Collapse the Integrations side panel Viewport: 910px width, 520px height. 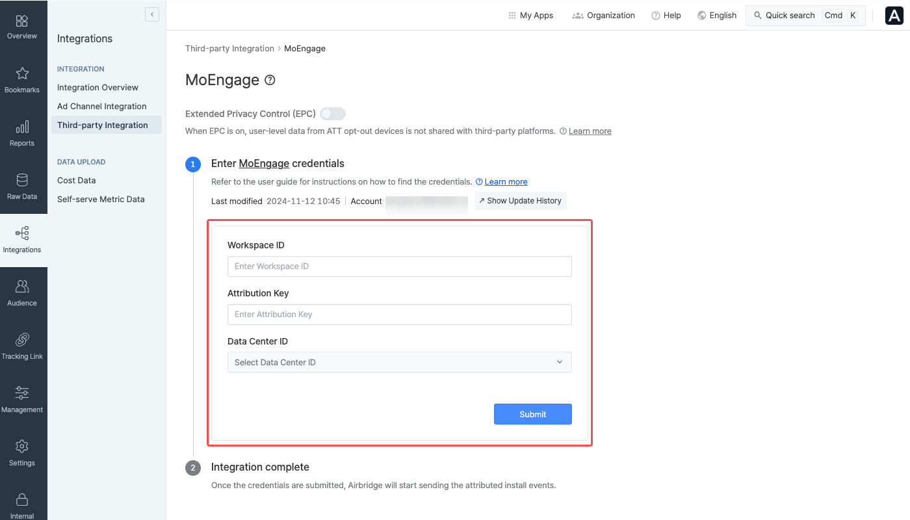click(152, 14)
